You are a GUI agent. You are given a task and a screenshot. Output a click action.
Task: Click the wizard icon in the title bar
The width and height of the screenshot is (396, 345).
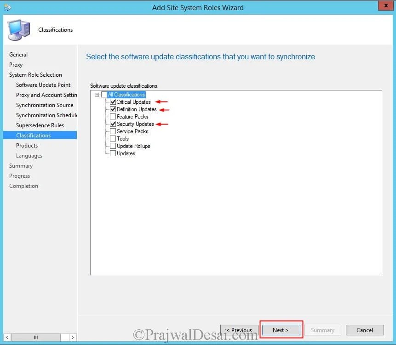point(6,6)
